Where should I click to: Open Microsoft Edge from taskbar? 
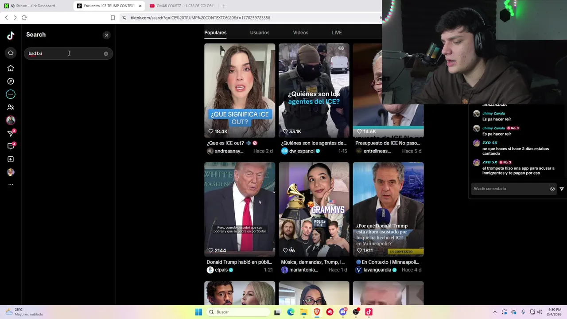pos(291,312)
